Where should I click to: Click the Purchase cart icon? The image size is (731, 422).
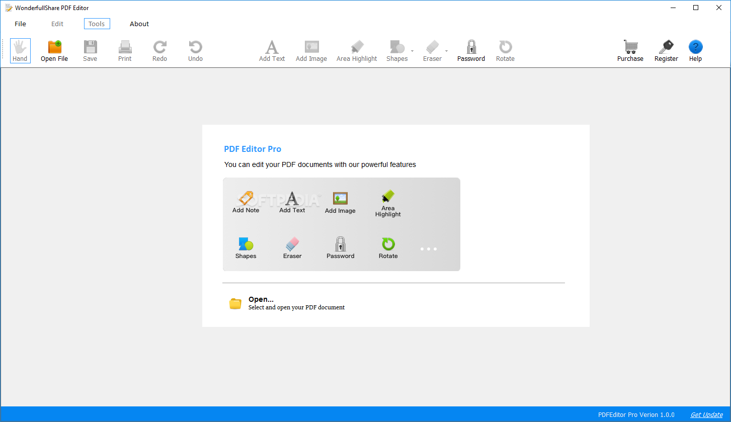630,47
